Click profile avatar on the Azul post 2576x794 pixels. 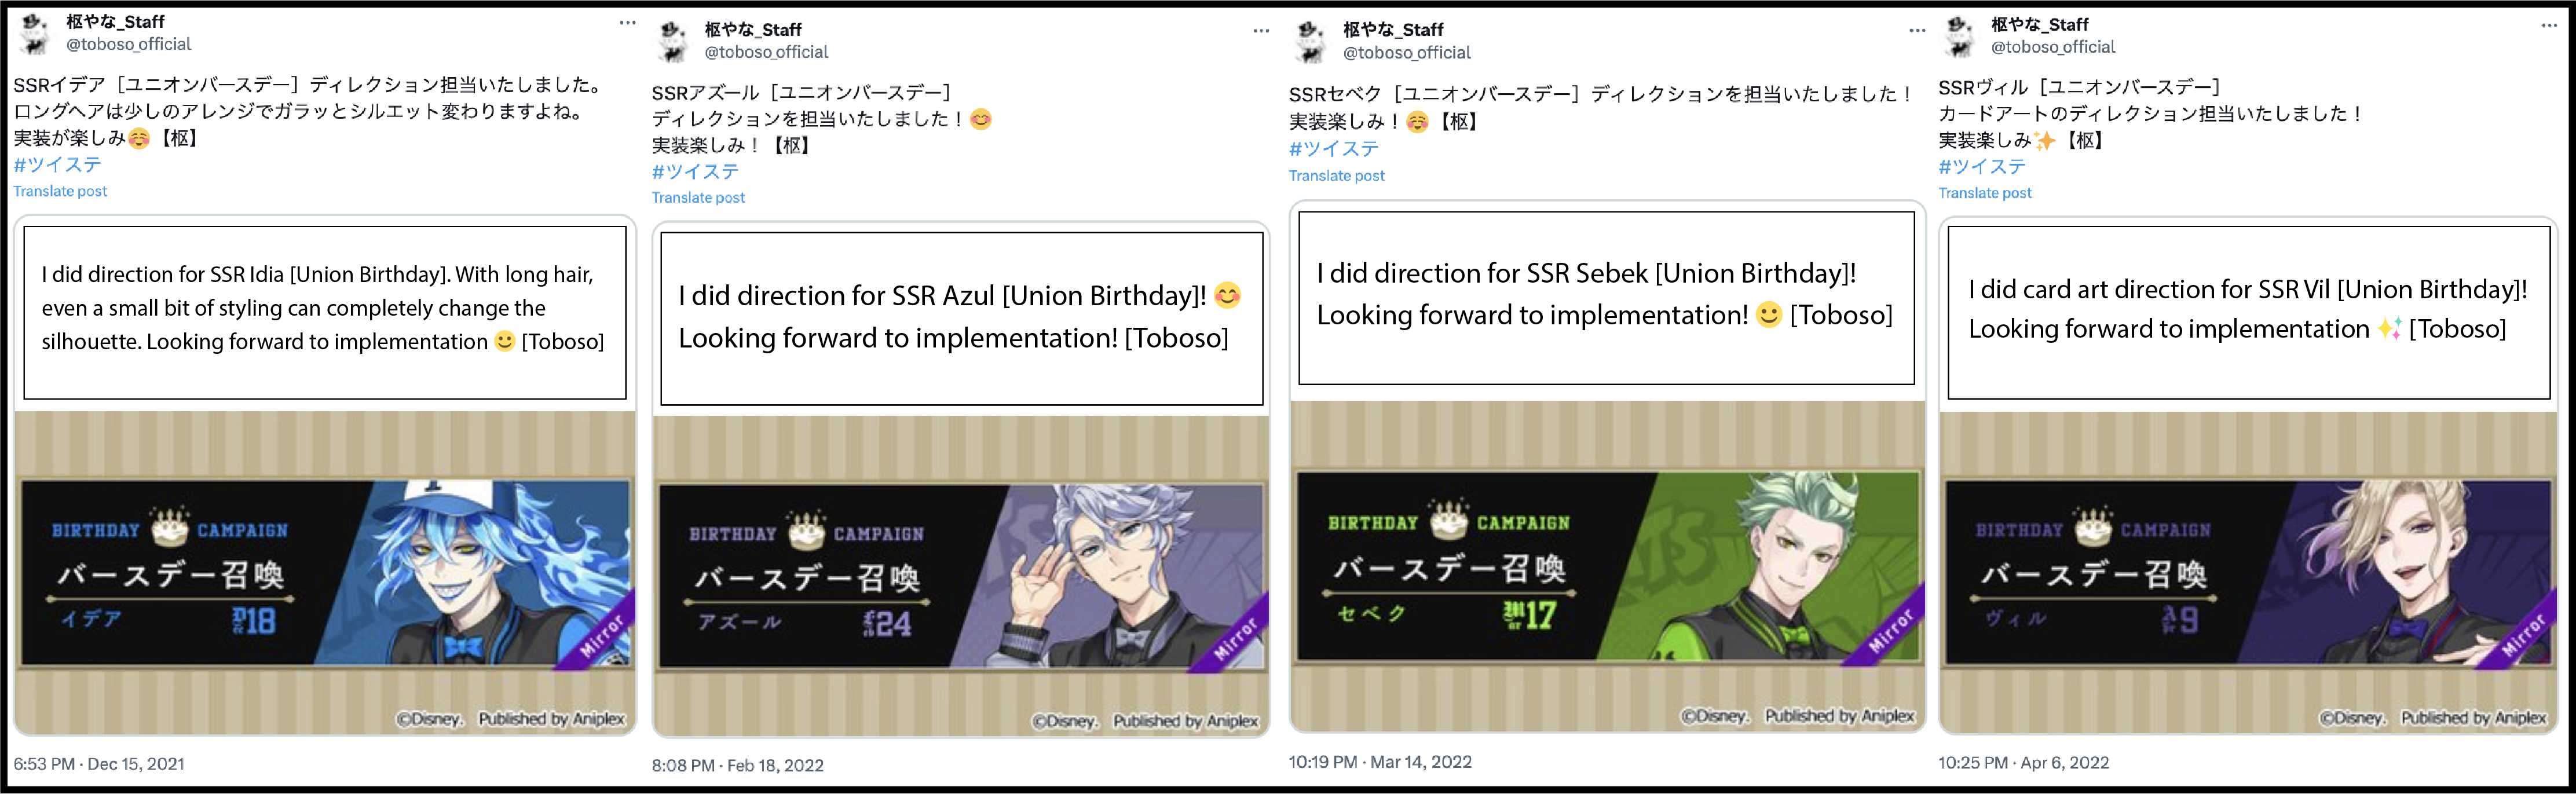tap(673, 41)
